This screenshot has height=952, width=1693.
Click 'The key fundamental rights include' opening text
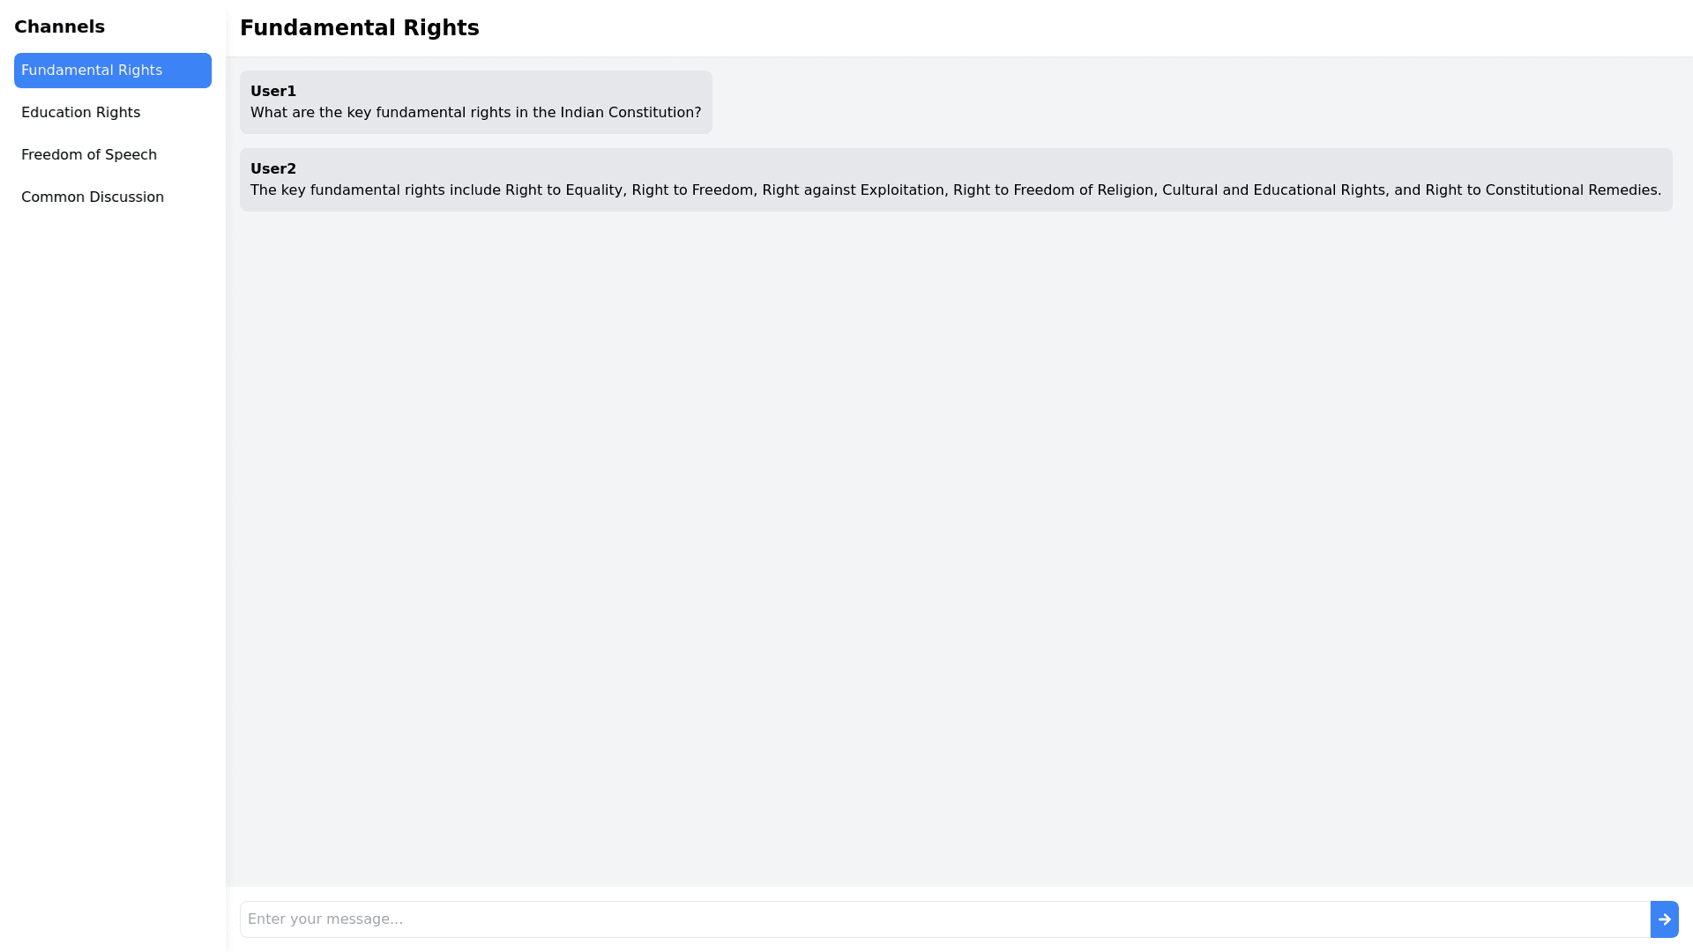(x=376, y=190)
